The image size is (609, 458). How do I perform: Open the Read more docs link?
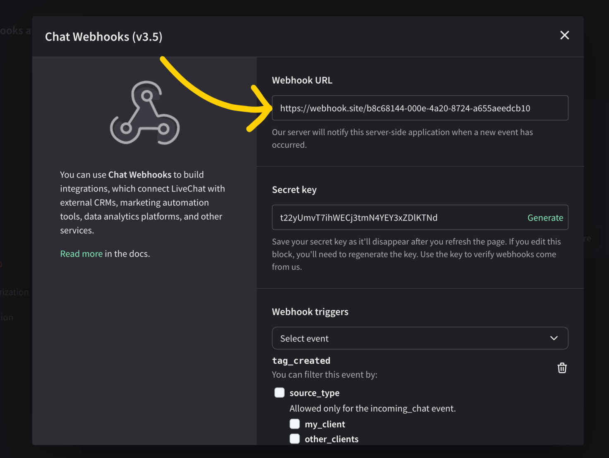[82, 254]
